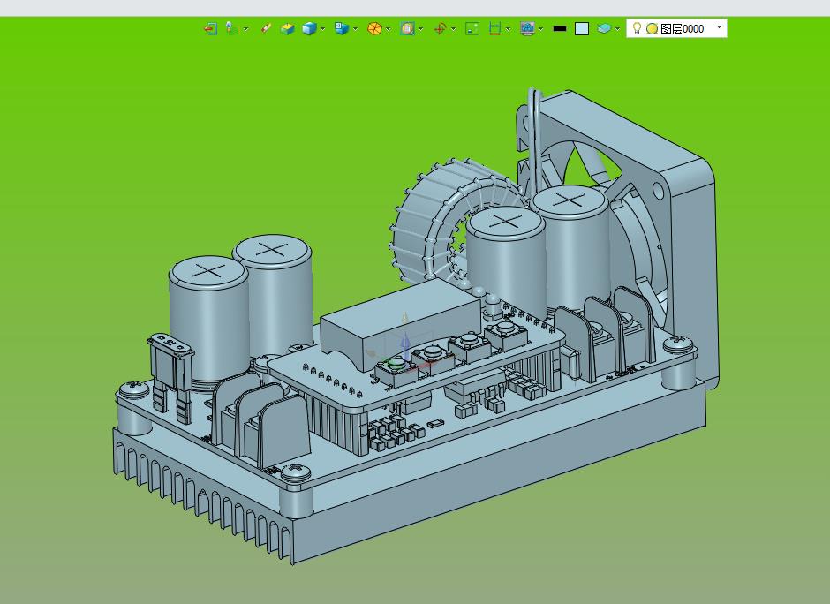This screenshot has height=604, width=830.
Task: Click the red crosshair target icon
Action: click(440, 28)
